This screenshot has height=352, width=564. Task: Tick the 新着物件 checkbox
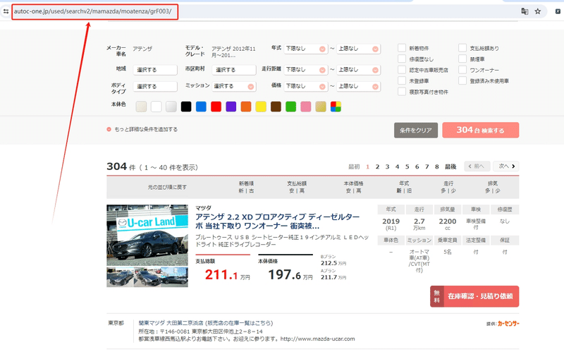(402, 48)
